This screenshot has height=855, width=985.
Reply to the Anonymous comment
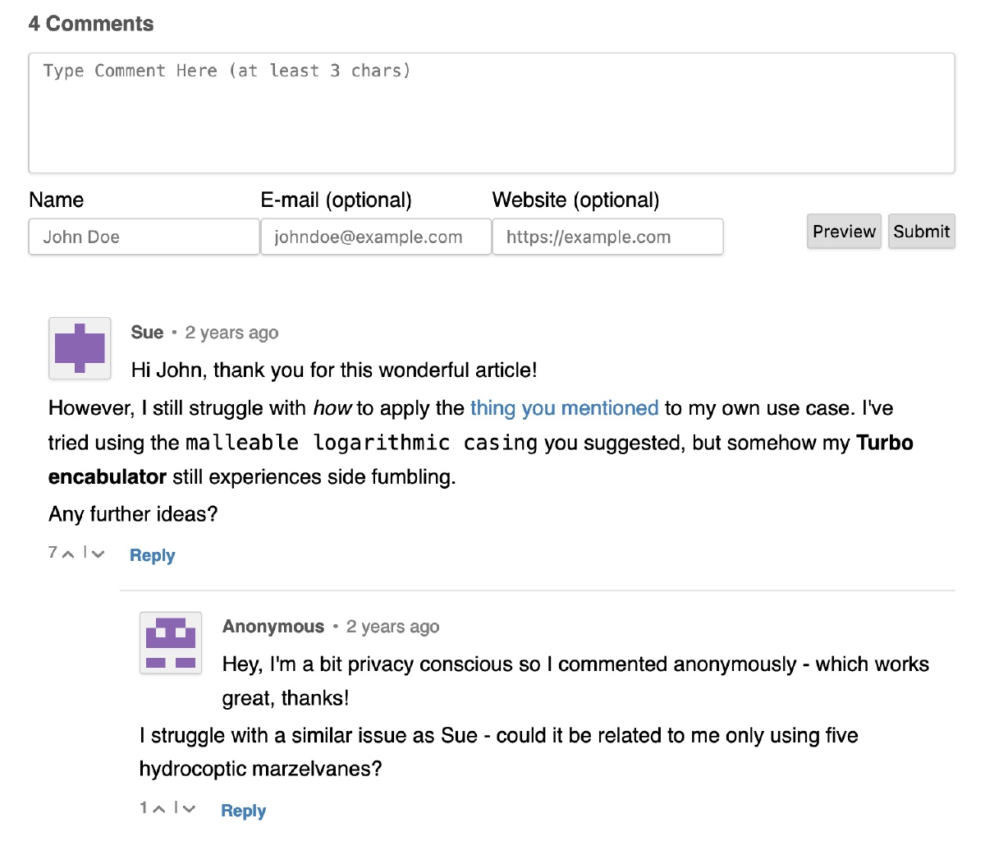(x=244, y=811)
